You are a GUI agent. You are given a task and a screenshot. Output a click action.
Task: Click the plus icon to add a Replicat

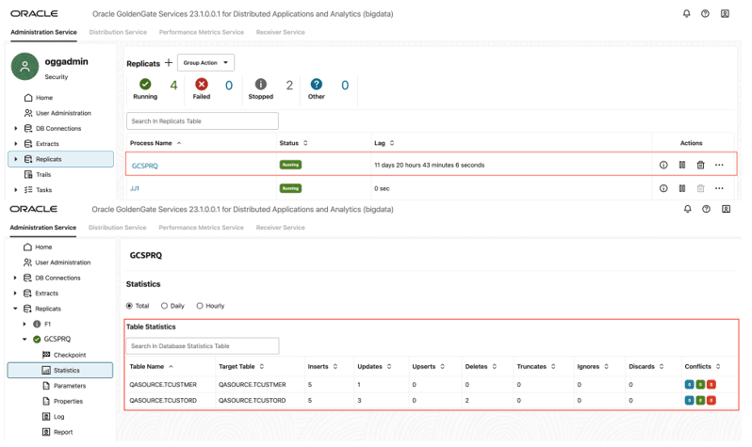pos(169,63)
